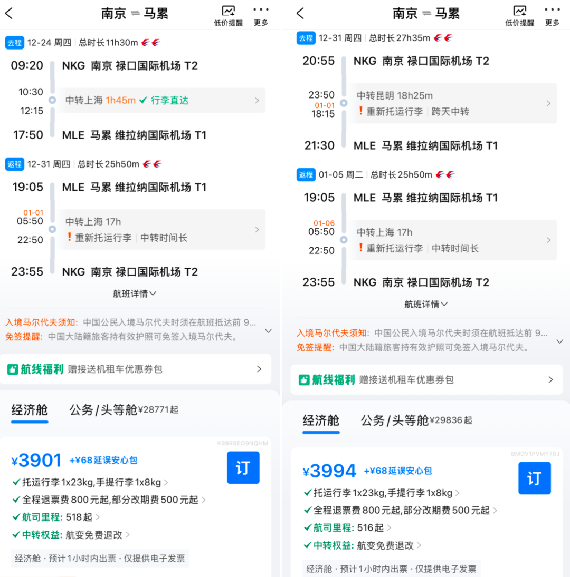Tap 南京⇌马累 title in left panel
Image resolution: width=570 pixels, height=577 pixels.
135,14
